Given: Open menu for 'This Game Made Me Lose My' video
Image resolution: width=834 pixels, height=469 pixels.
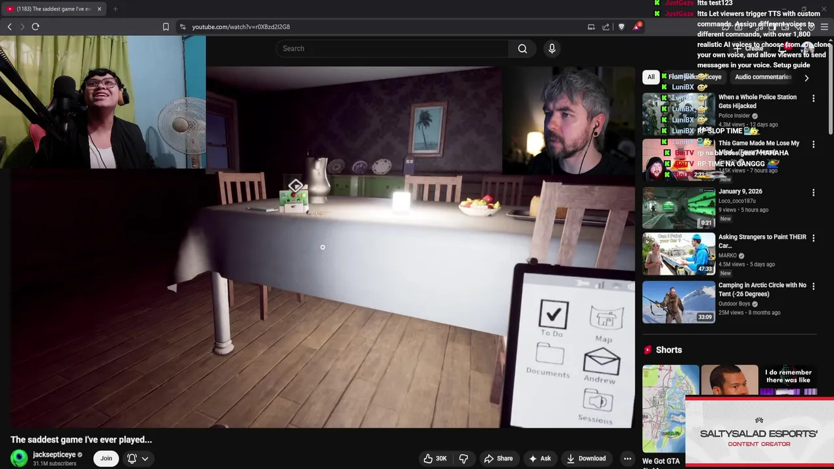Looking at the screenshot, I should tap(813, 145).
